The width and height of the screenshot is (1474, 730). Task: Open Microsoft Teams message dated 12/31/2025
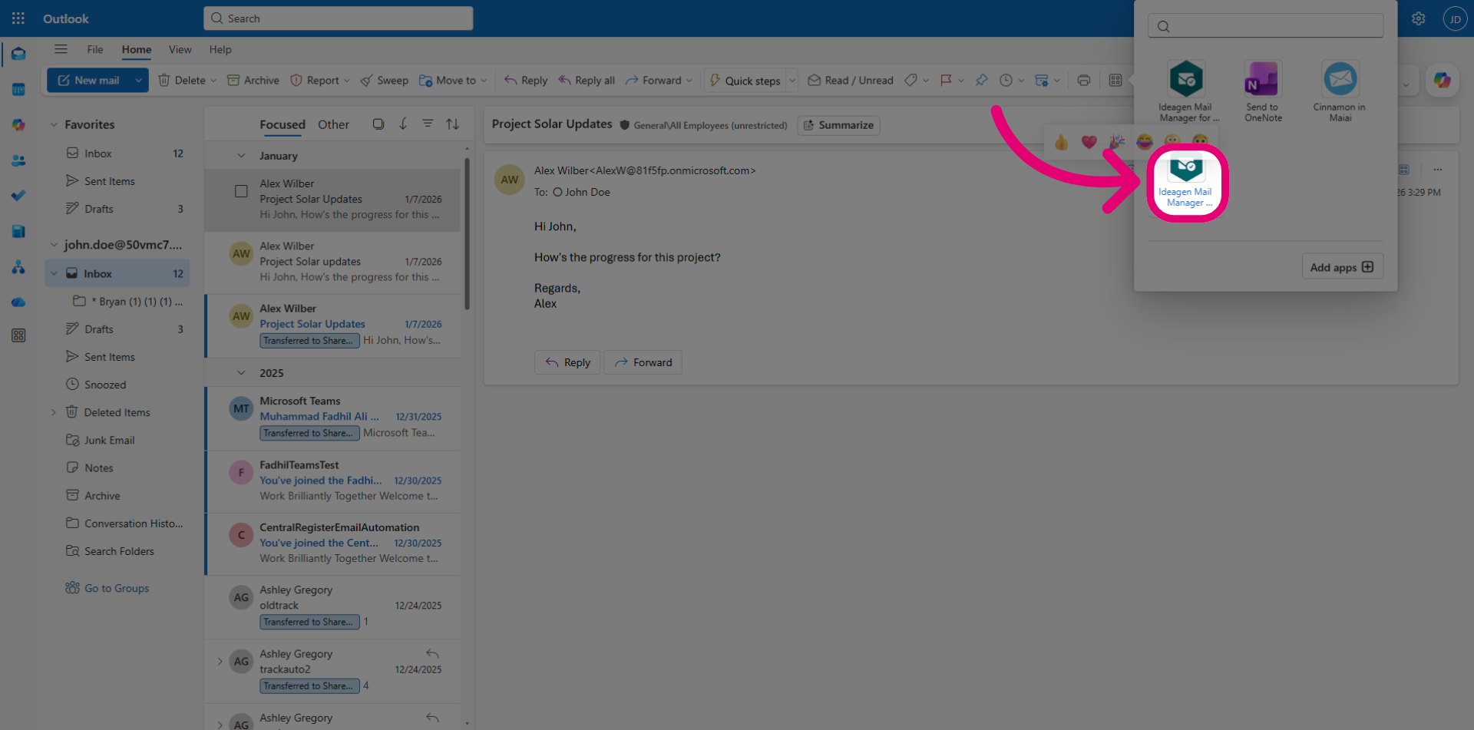[x=334, y=418]
